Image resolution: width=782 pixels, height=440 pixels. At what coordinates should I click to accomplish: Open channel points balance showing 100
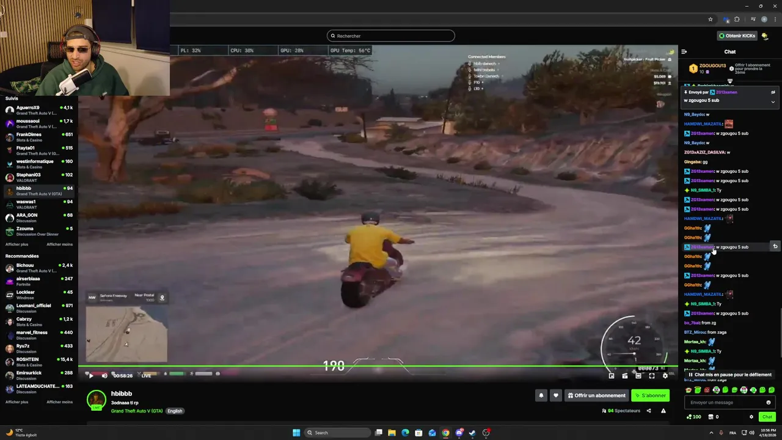[x=694, y=417]
